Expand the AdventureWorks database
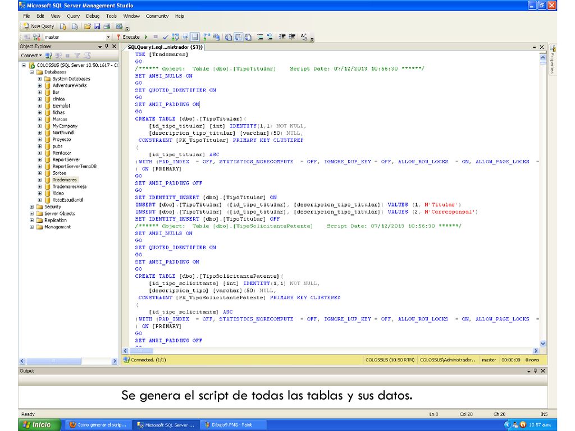Viewport: 575px width, 431px height. pyautogui.click(x=40, y=85)
